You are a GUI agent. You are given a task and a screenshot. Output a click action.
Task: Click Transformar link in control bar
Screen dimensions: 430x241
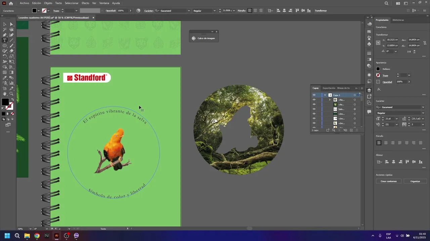pyautogui.click(x=321, y=11)
